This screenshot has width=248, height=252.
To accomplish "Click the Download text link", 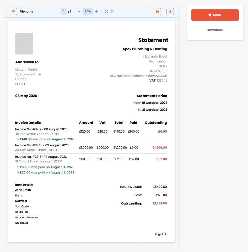I will [x=215, y=30].
